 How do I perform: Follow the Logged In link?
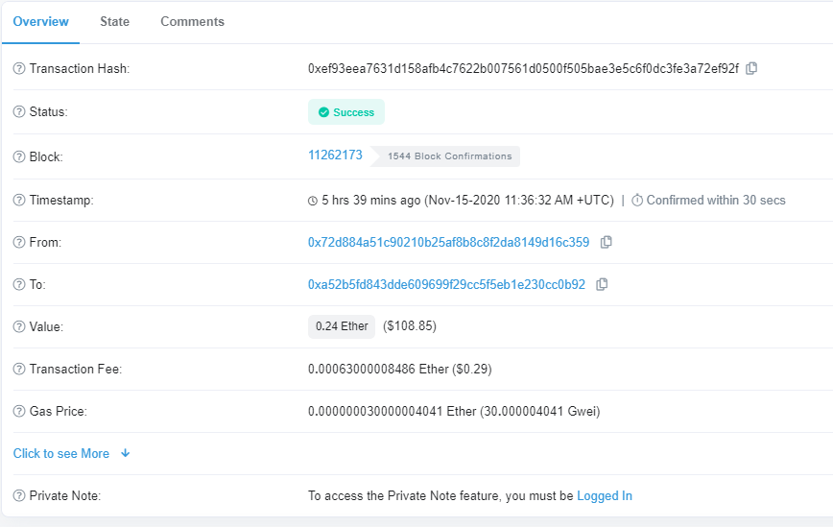point(605,495)
